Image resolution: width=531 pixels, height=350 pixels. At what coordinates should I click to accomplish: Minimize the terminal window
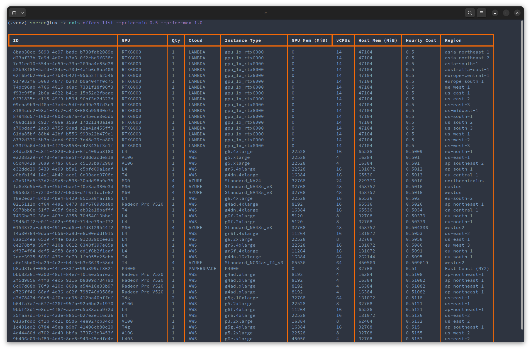pos(495,13)
